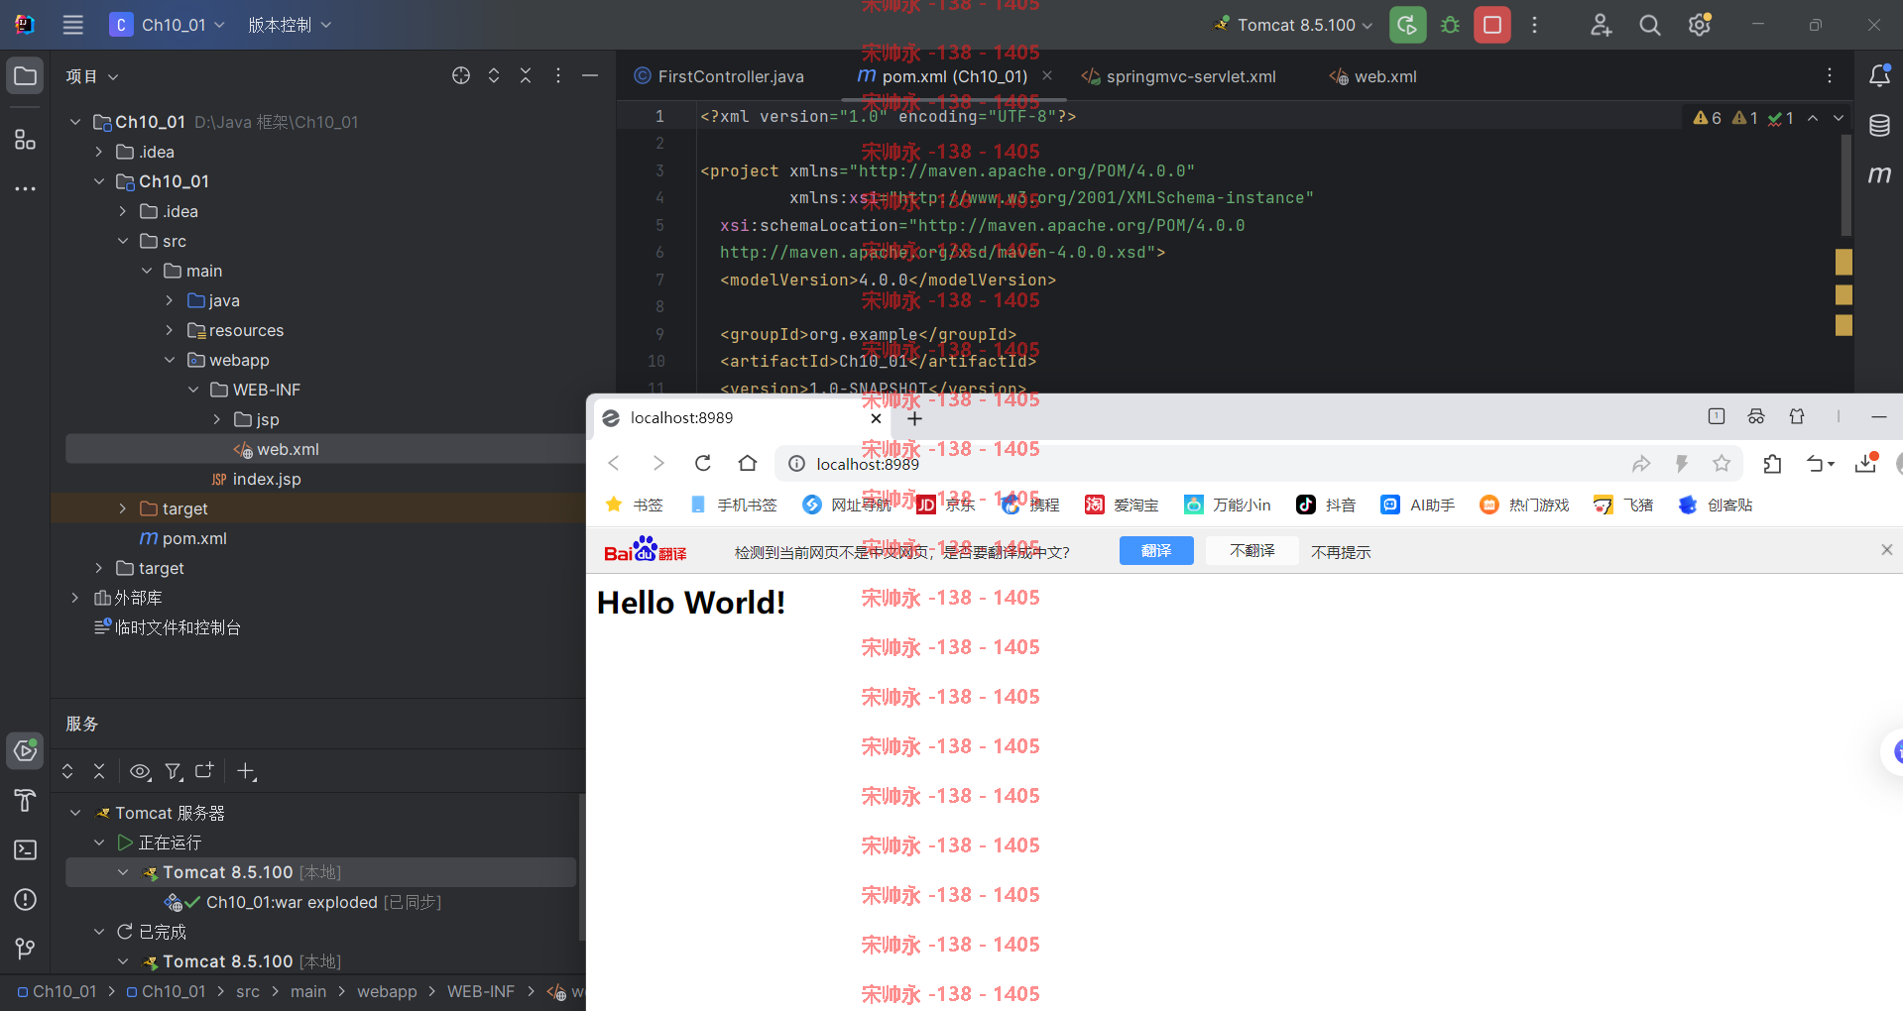Close the pom.xml editor tab
Image resolution: width=1903 pixels, height=1011 pixels.
click(1047, 75)
